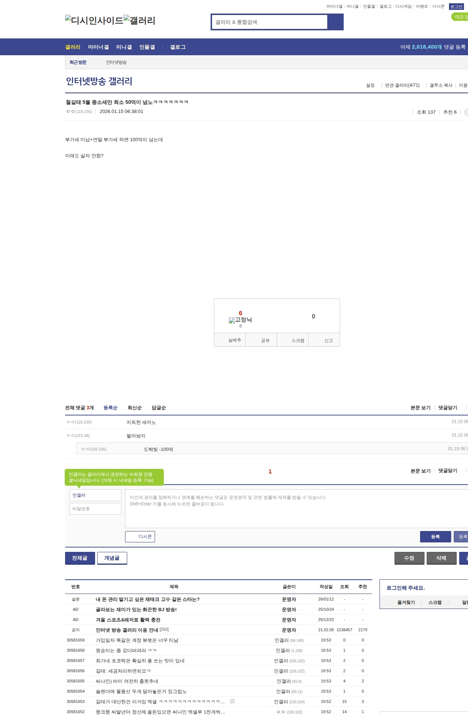Viewport: 468px width, 715px height.
Task: Open 디시콘 in the top utility links
Action: click(x=438, y=7)
